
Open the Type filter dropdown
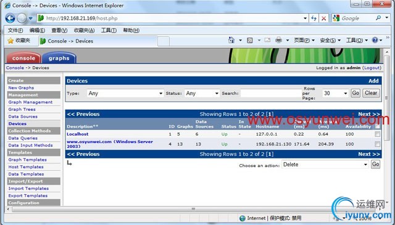pos(125,93)
